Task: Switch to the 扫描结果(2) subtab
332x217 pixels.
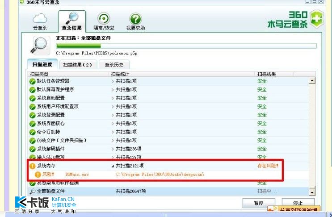Action: (77, 65)
